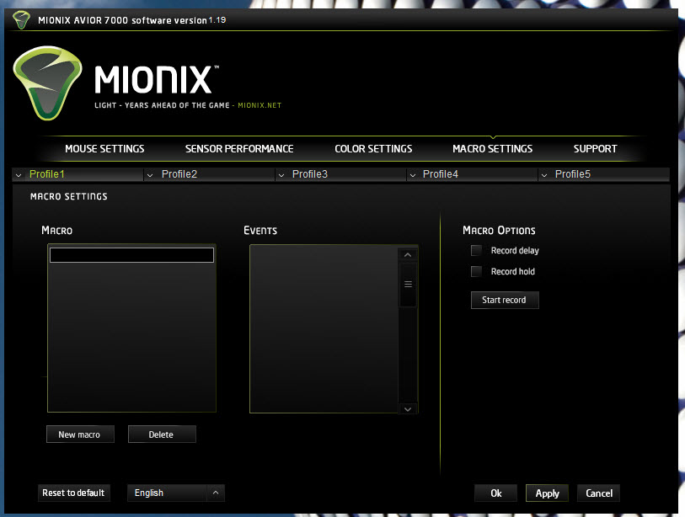
Task: Open the English language dropdown
Action: coord(175,493)
